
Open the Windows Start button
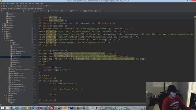click(x=2, y=108)
